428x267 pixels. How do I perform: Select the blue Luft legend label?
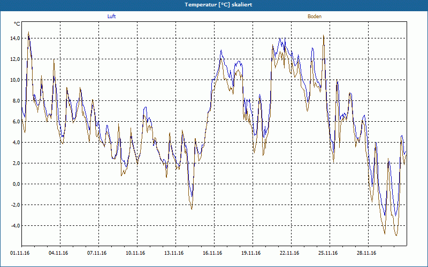(111, 17)
